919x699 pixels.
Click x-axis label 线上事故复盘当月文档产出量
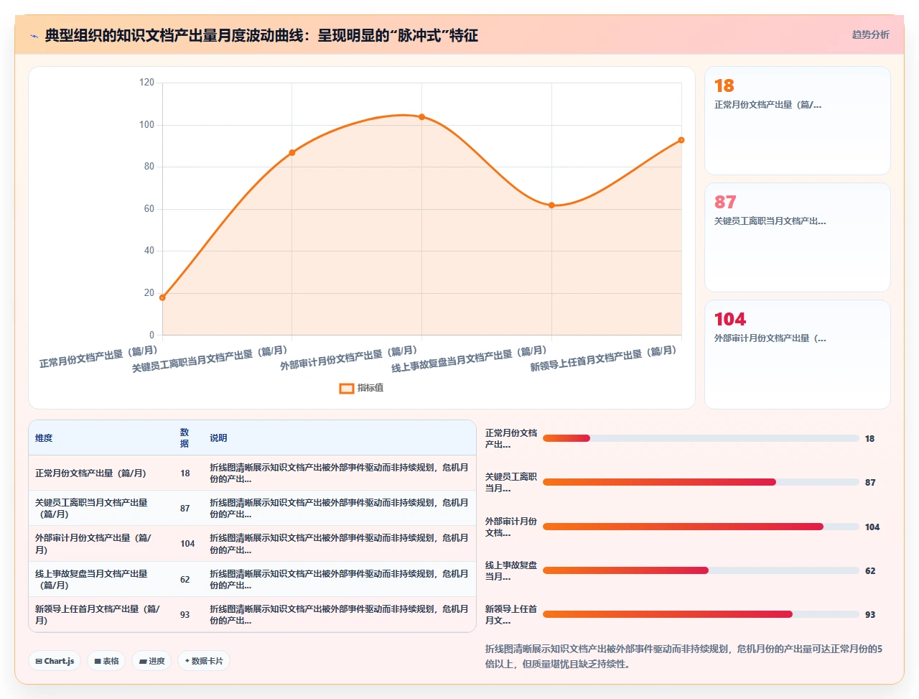coord(469,360)
